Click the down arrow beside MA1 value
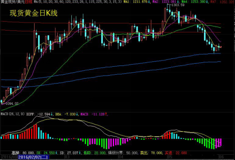The height and width of the screenshot is (160, 235). click(149, 2)
